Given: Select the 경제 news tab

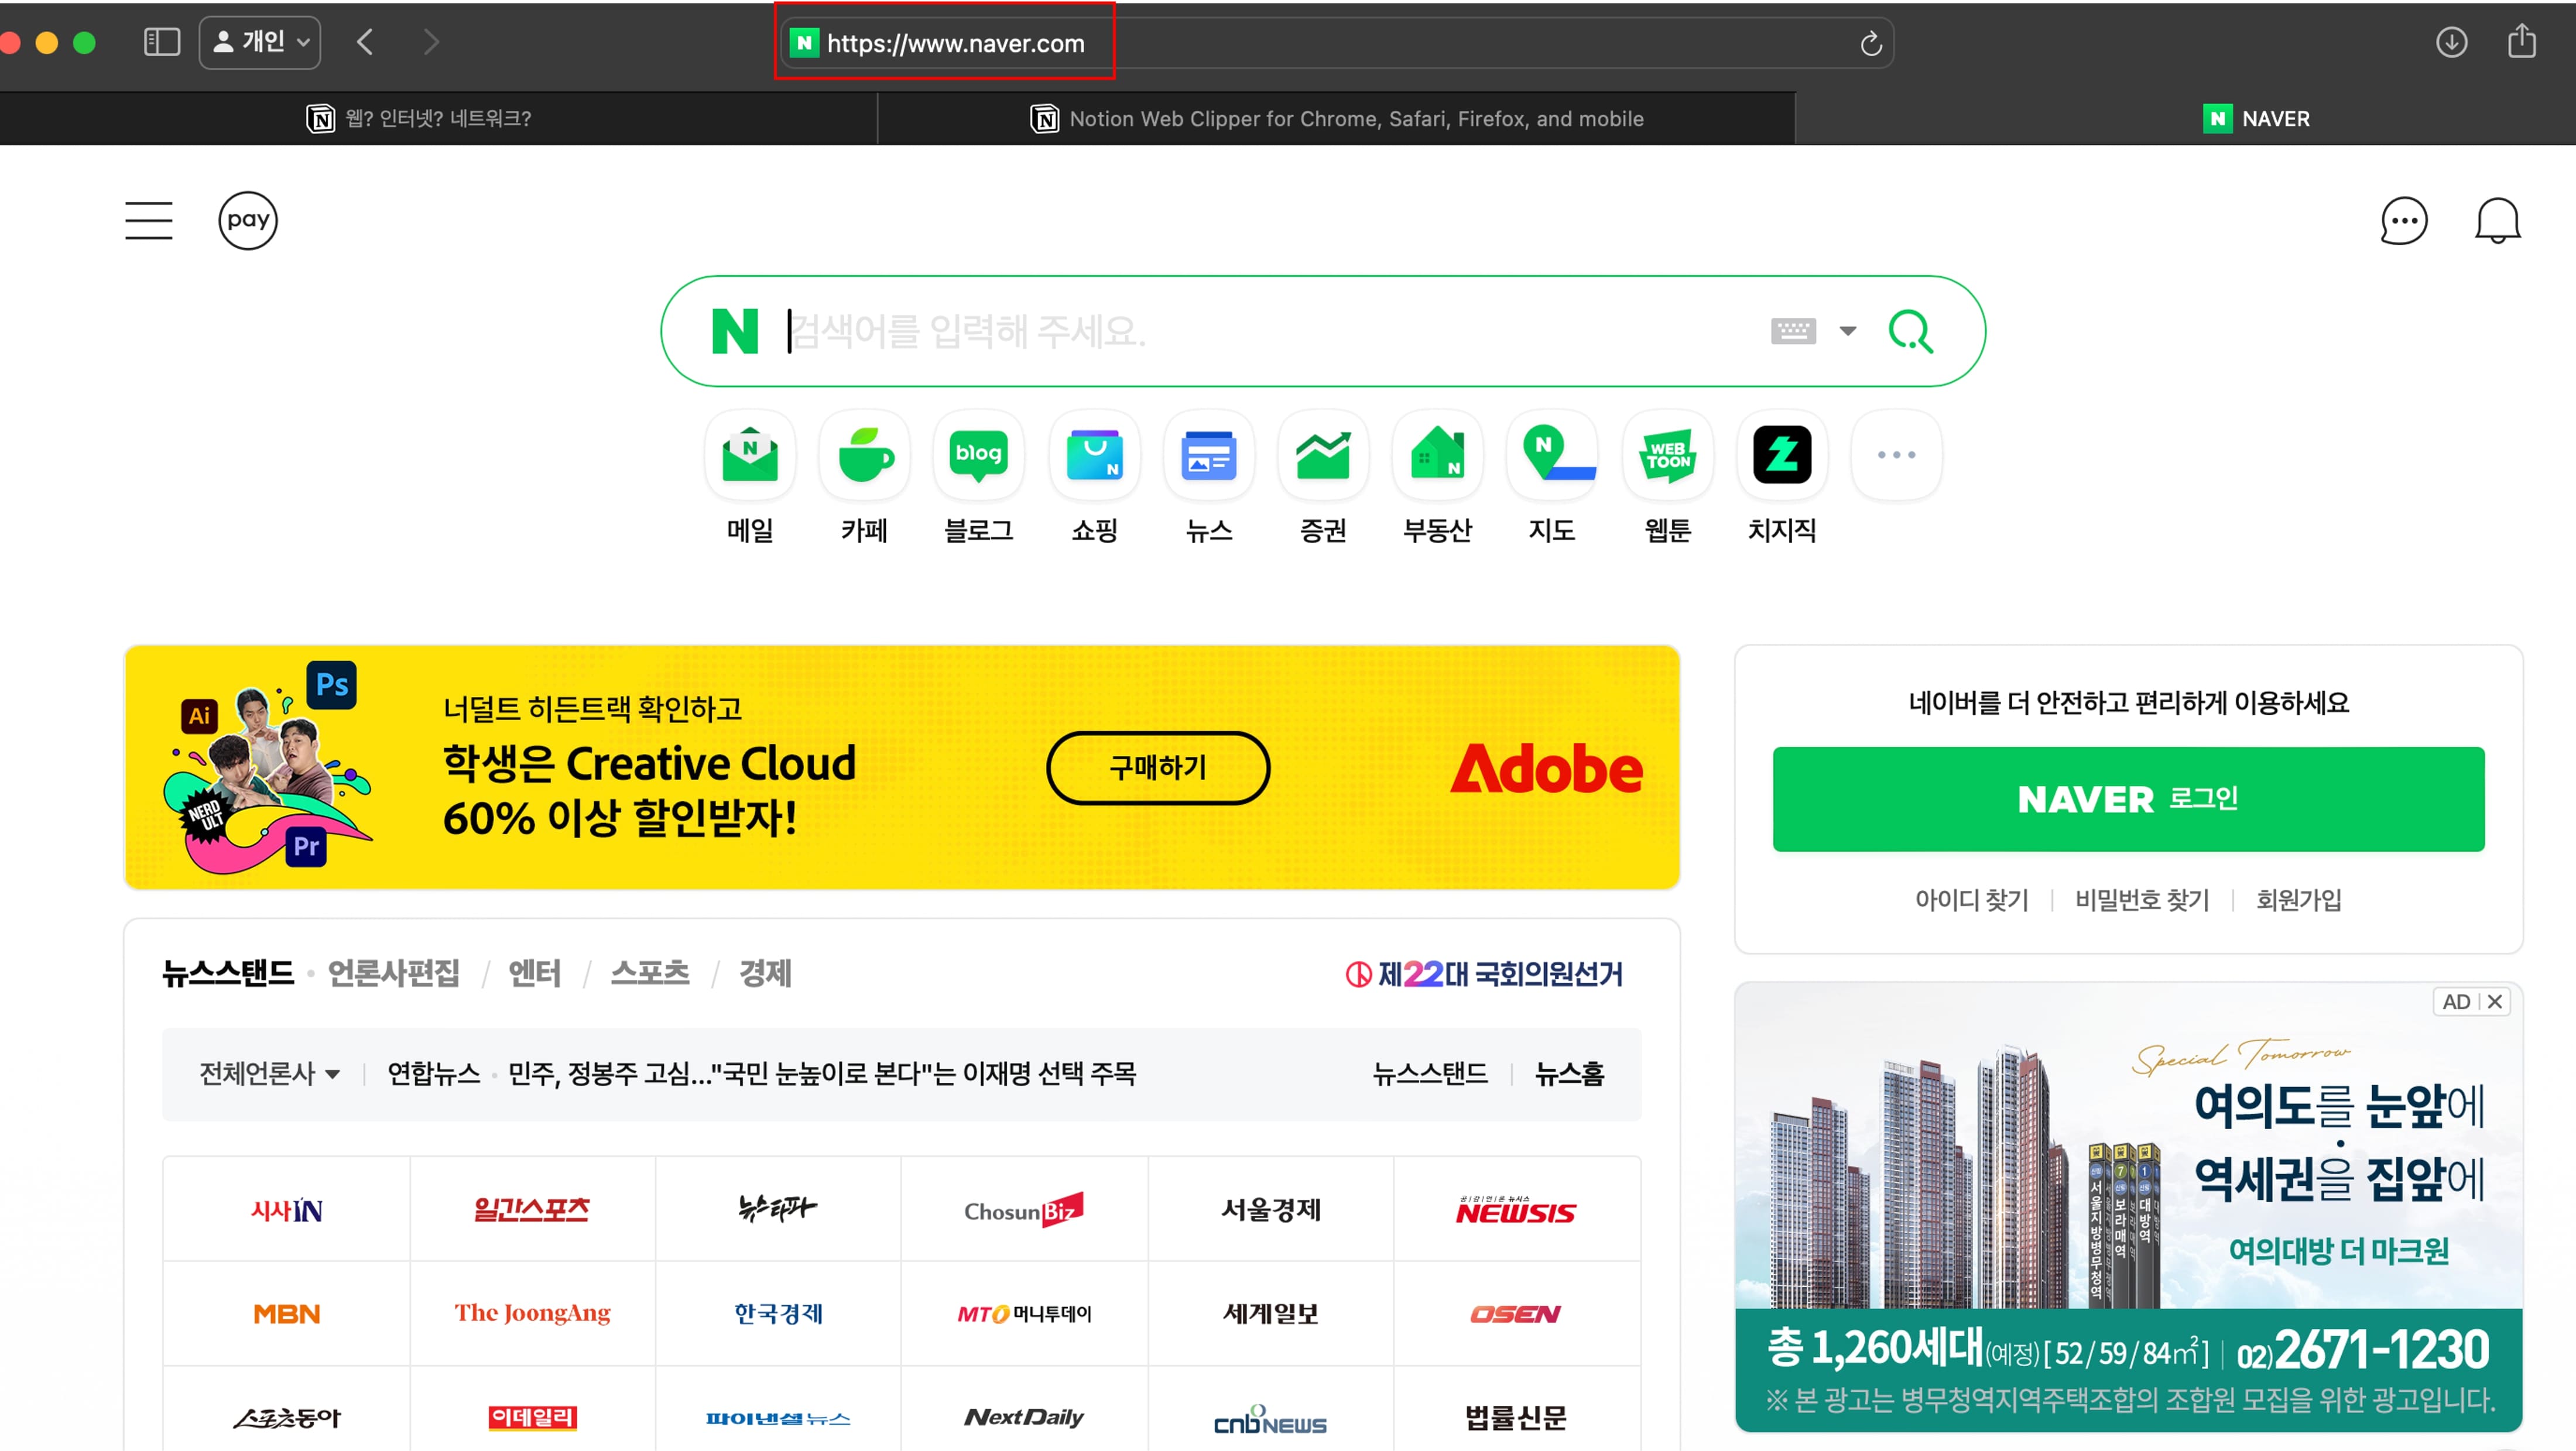Looking at the screenshot, I should click(x=765, y=973).
